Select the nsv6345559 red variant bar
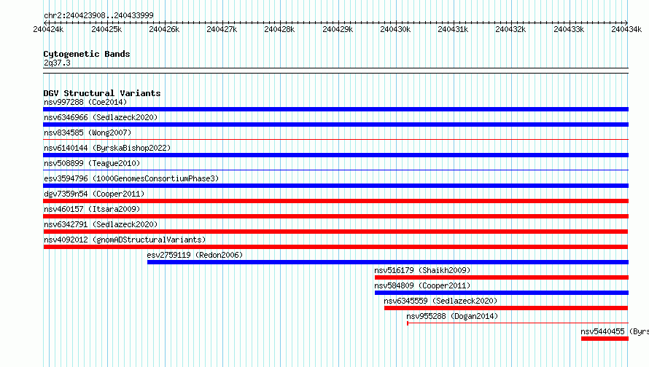The width and height of the screenshot is (649, 367). pyautogui.click(x=506, y=308)
